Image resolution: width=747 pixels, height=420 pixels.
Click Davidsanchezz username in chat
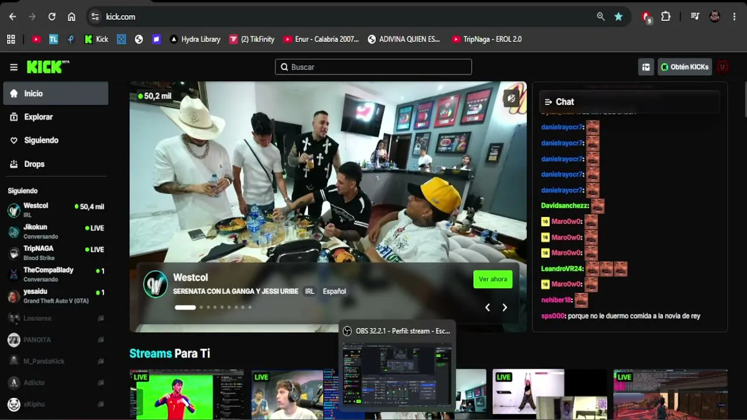565,206
